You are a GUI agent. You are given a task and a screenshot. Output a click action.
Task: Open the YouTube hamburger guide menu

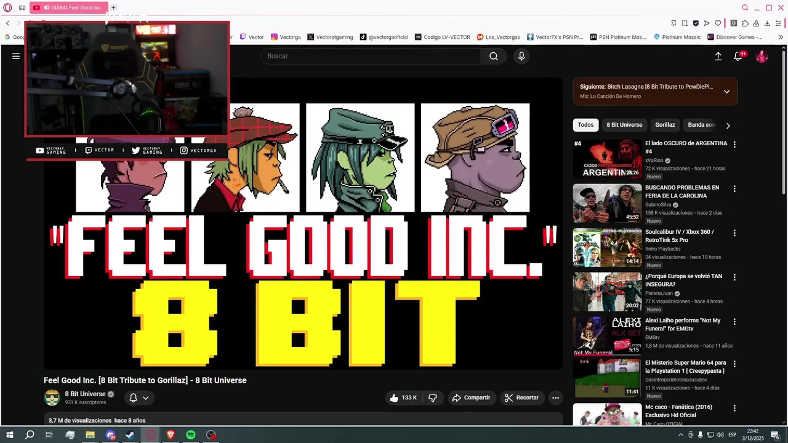pyautogui.click(x=16, y=56)
